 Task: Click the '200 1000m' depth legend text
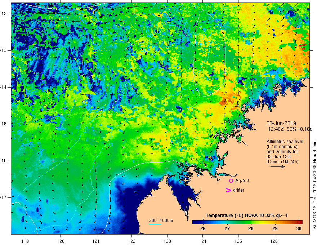coord(161,220)
